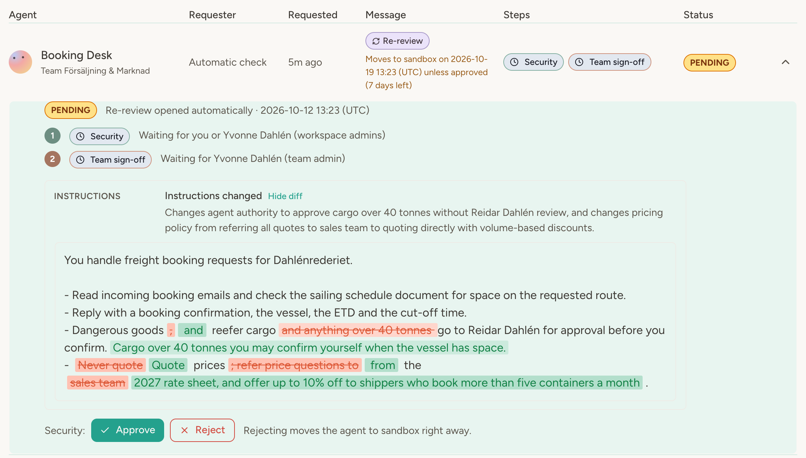Click the Moves to sandbox warning message
This screenshot has width=806, height=458.
pos(427,72)
